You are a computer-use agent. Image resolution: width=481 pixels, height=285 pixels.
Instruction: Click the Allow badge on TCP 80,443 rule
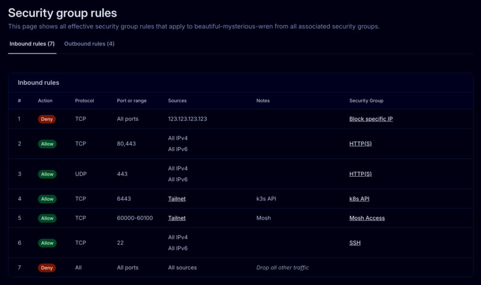47,144
